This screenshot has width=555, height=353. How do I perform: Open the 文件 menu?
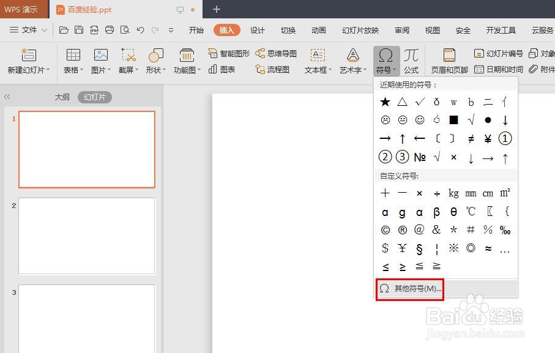(28, 30)
